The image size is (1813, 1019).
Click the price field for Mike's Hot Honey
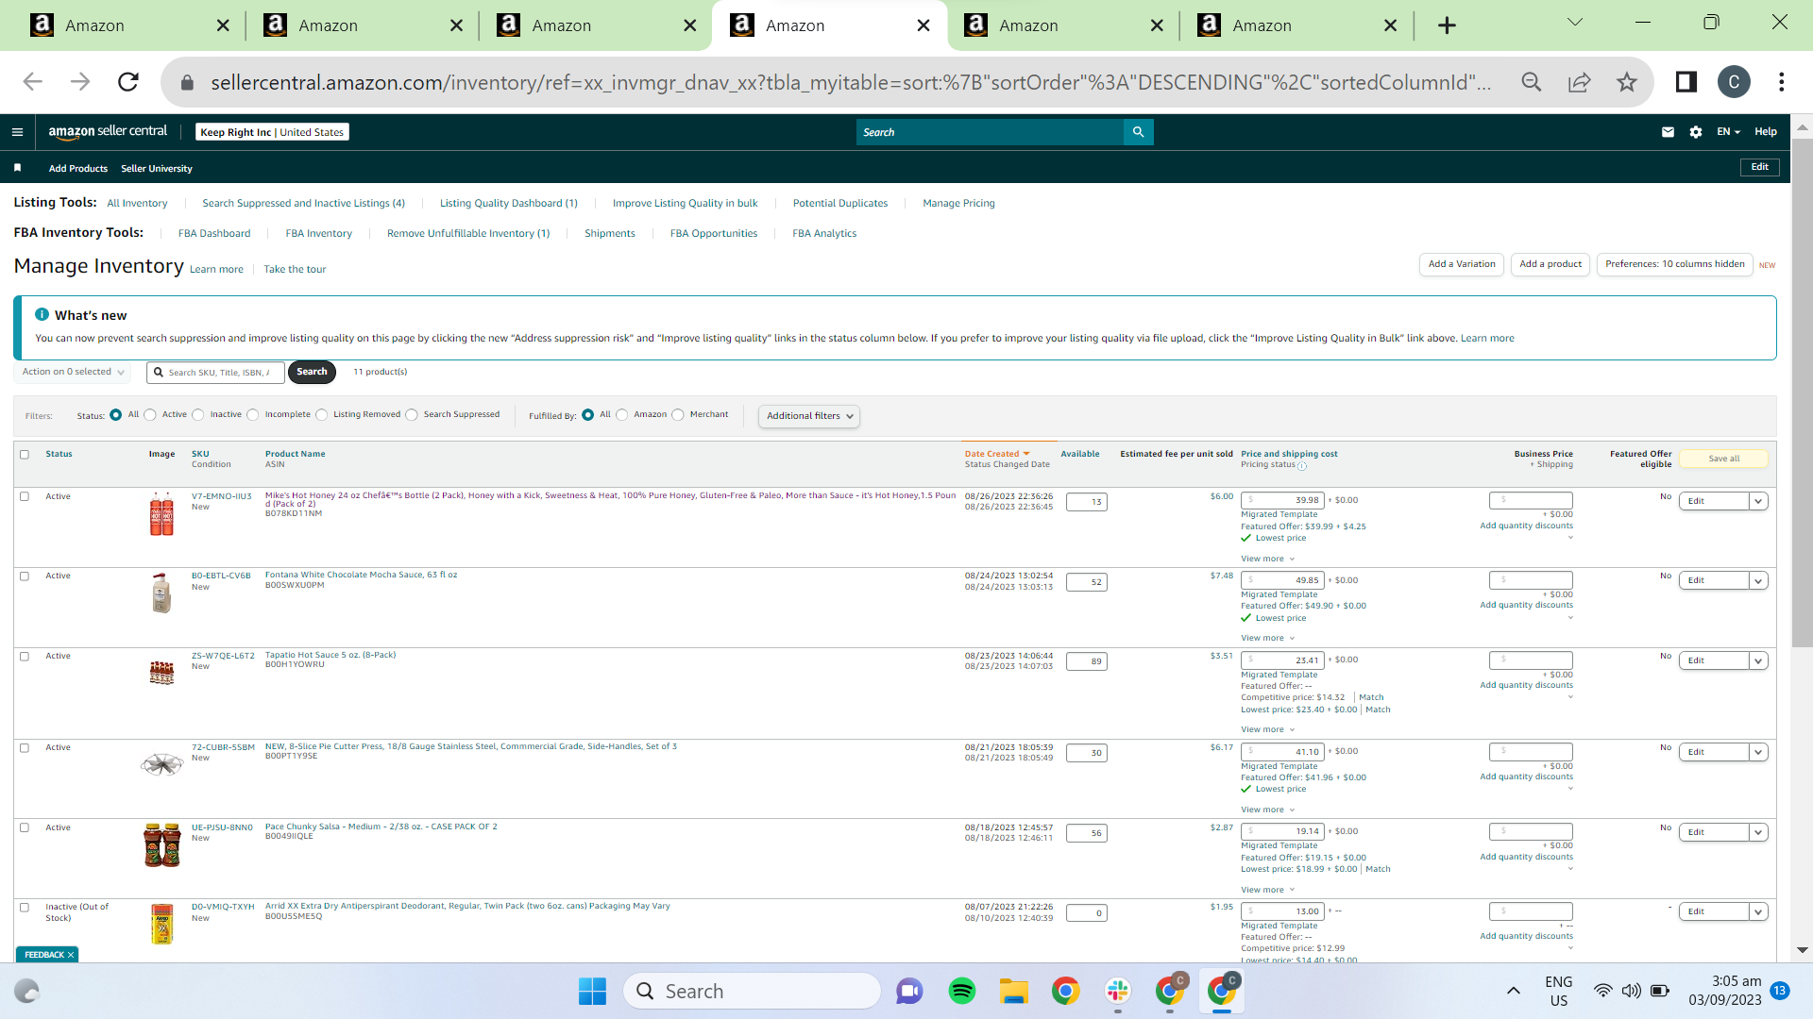(x=1282, y=501)
